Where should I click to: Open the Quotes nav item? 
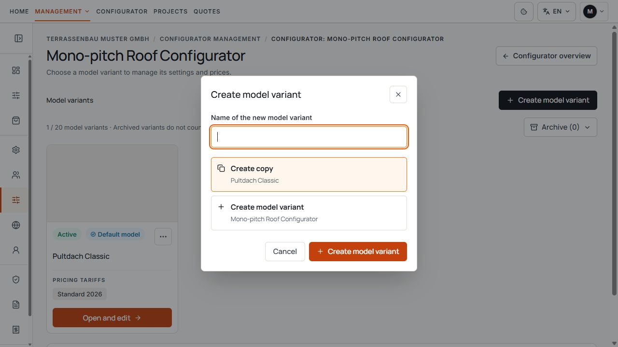[x=207, y=11]
